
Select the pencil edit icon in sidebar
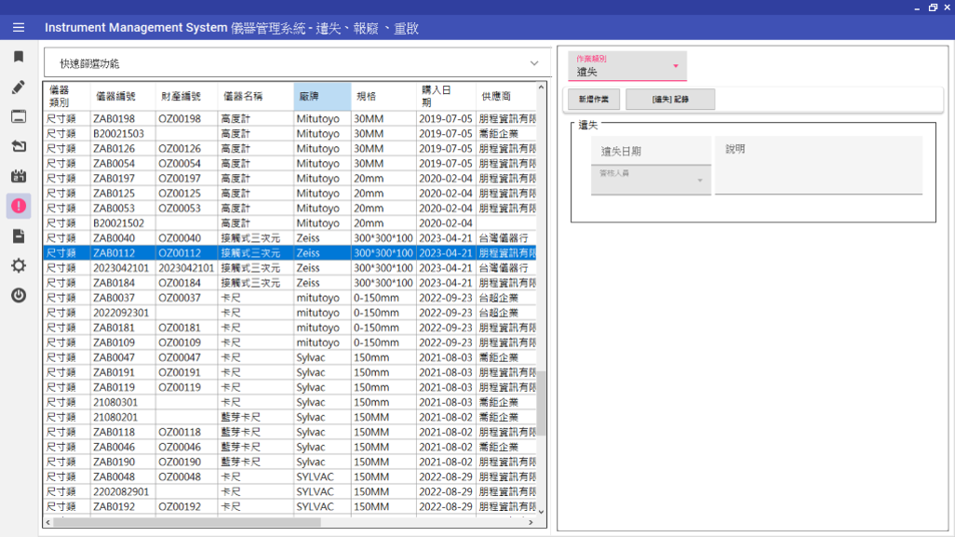click(x=18, y=87)
